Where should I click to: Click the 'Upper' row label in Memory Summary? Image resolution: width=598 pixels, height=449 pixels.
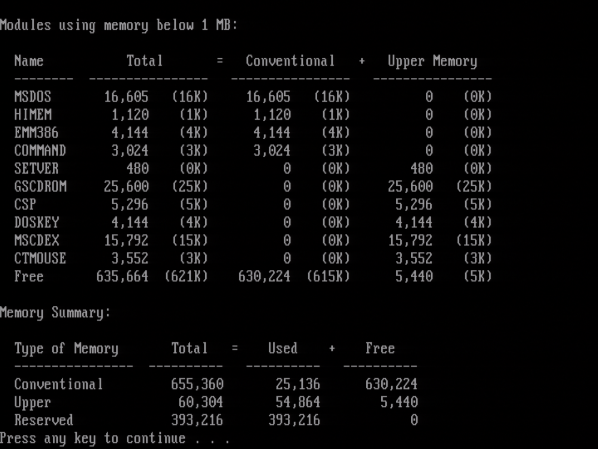click(33, 403)
